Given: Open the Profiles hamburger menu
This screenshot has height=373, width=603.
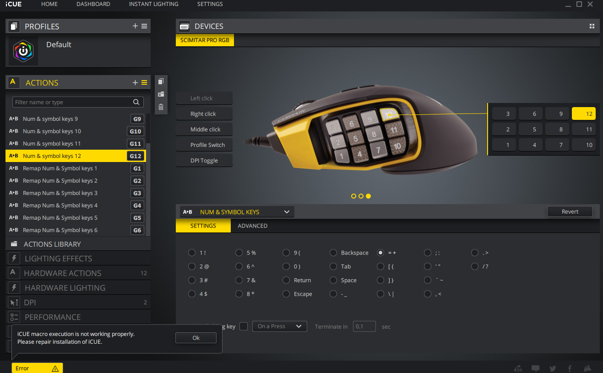Looking at the screenshot, I should coord(144,26).
